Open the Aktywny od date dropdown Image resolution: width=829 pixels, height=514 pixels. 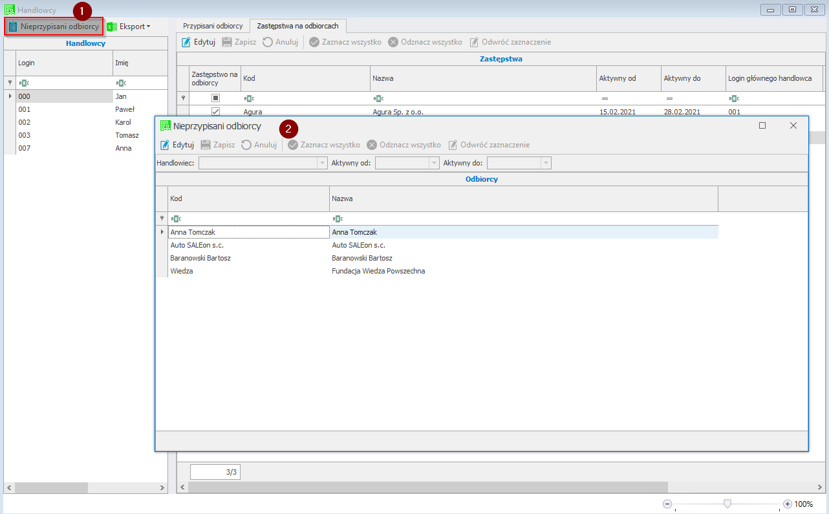[434, 163]
